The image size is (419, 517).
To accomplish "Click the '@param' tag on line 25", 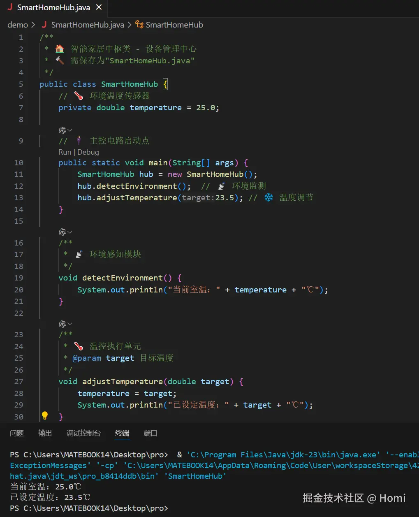I will point(87,358).
